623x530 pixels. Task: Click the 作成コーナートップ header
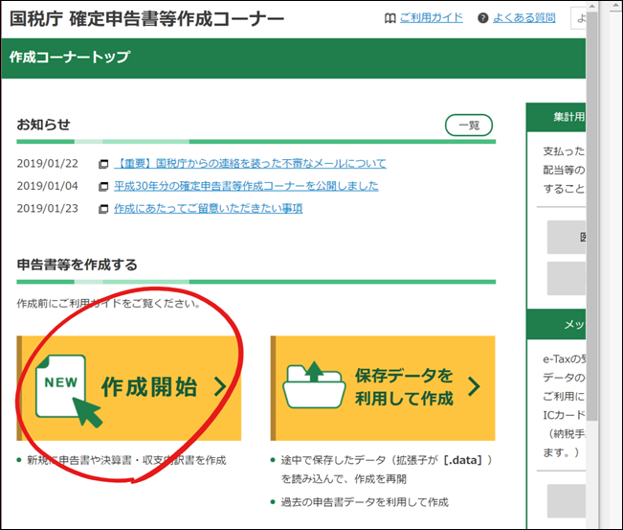70,57
